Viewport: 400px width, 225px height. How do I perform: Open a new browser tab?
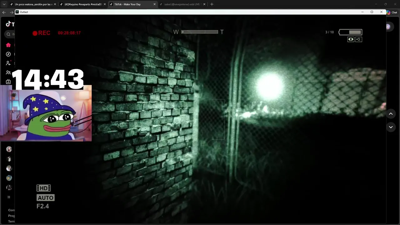[x=212, y=4]
